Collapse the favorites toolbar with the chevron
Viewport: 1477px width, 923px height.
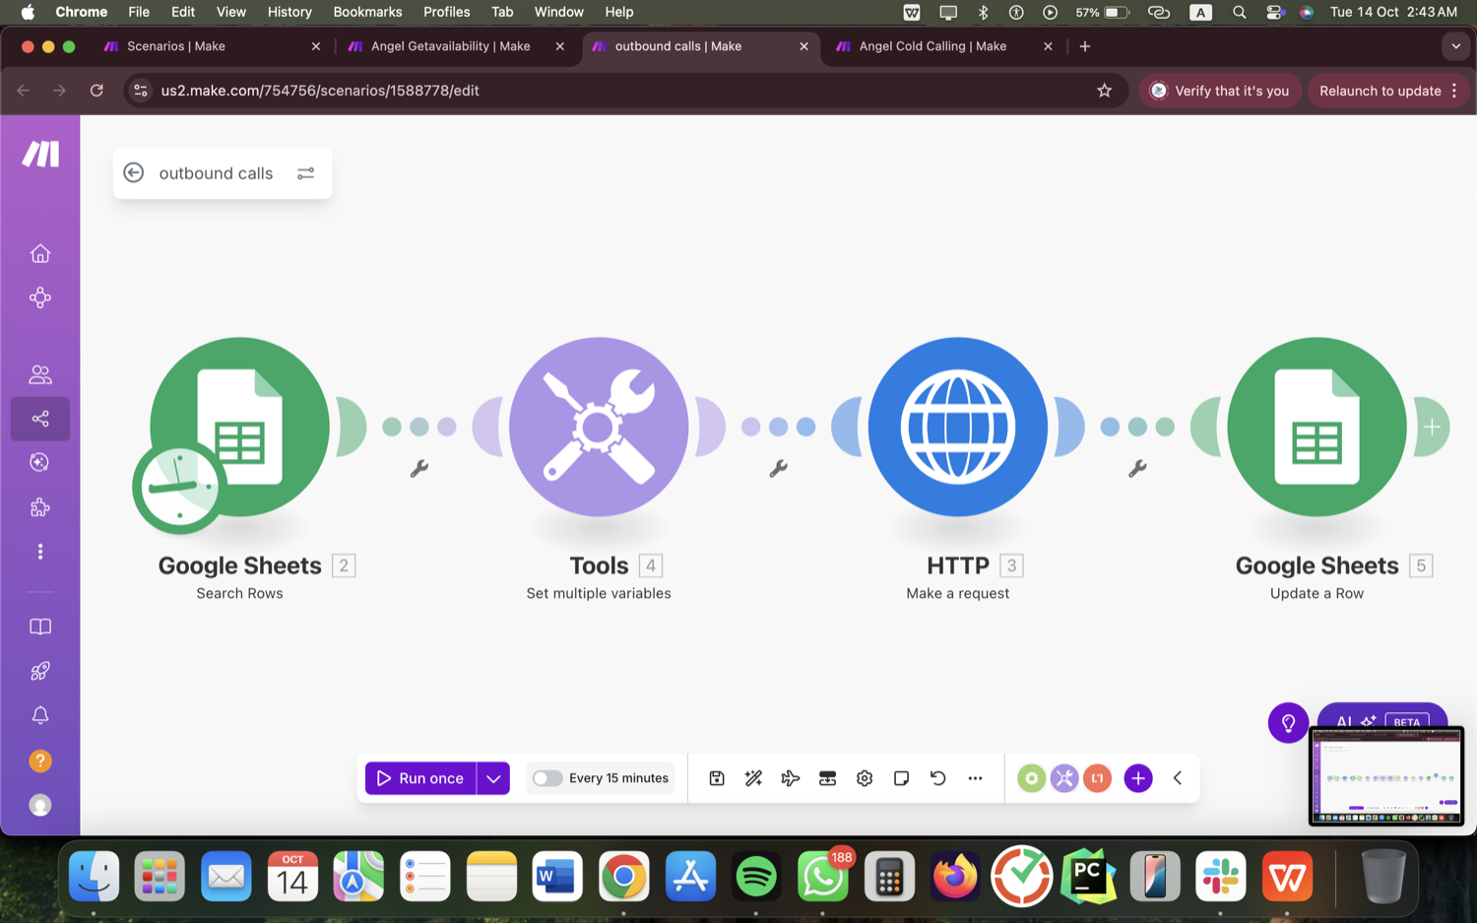tap(1178, 778)
